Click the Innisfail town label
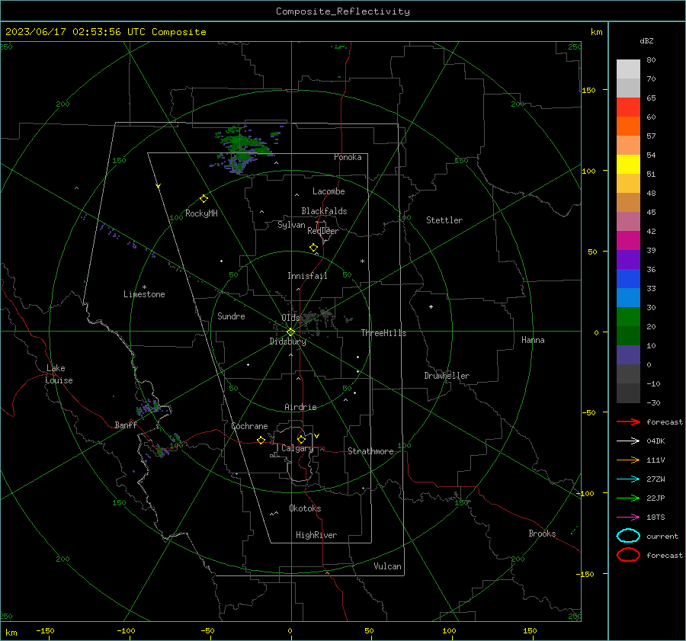Viewport: 686px width, 641px height. [307, 276]
